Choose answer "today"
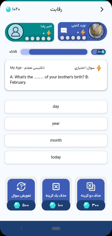The image size is (112, 236). click(x=56, y=157)
